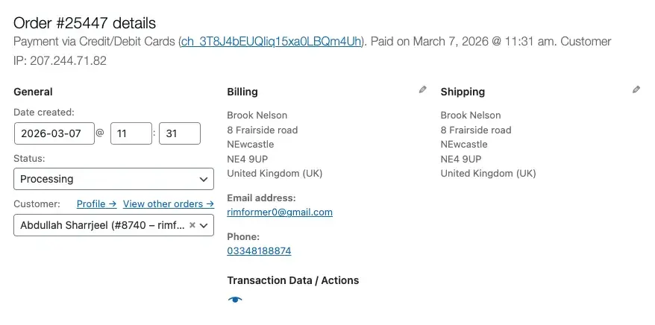Click the billing street address line
The height and width of the screenshot is (325, 655).
coord(262,130)
